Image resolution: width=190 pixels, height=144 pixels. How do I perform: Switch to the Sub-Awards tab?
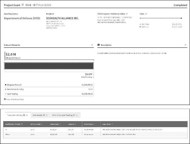[40, 115]
